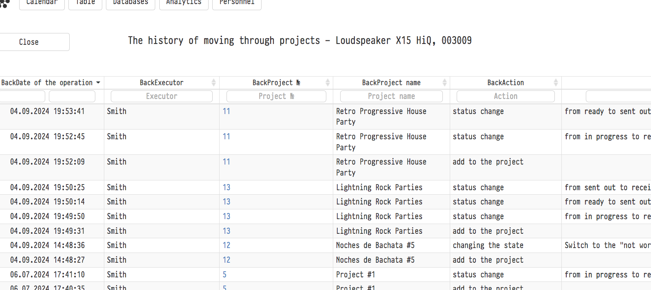Click the Executor filter field
This screenshot has width=651, height=290.
(162, 97)
